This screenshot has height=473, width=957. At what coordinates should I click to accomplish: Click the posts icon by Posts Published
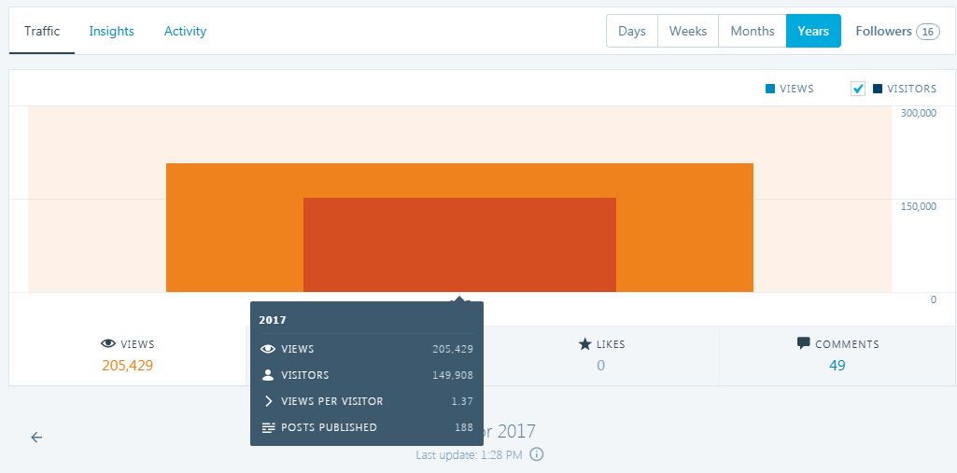point(268,427)
